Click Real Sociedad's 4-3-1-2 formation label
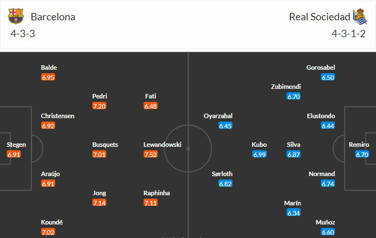376x238 pixels. click(348, 34)
